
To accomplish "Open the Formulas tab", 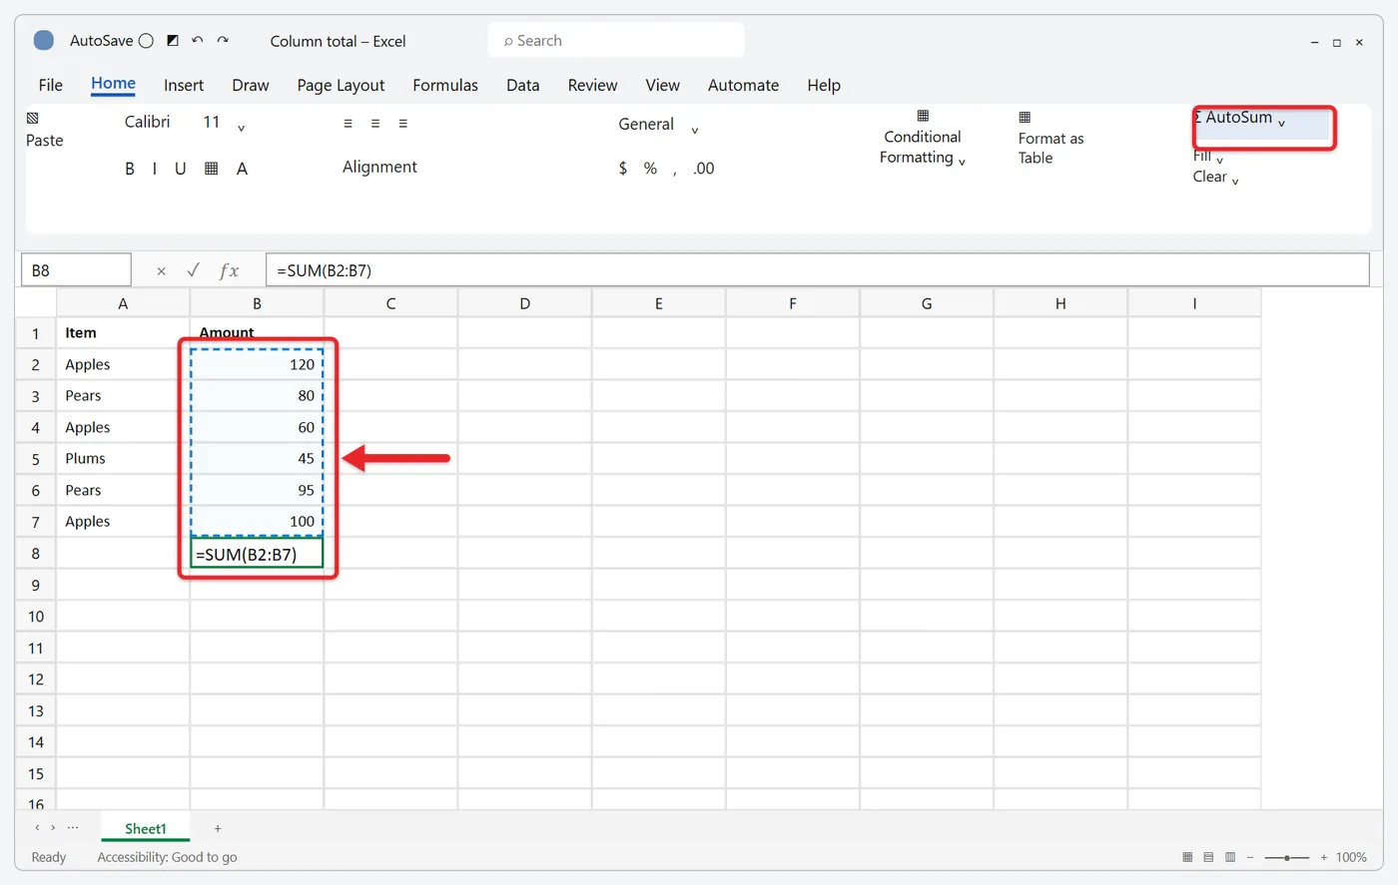I will pos(445,86).
